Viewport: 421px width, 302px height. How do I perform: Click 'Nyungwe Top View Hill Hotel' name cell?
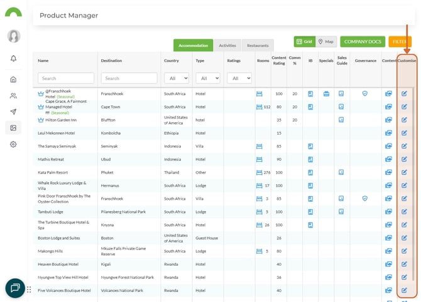[x=63, y=278]
